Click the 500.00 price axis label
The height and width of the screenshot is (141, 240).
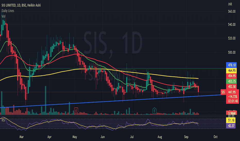click(x=232, y=53)
